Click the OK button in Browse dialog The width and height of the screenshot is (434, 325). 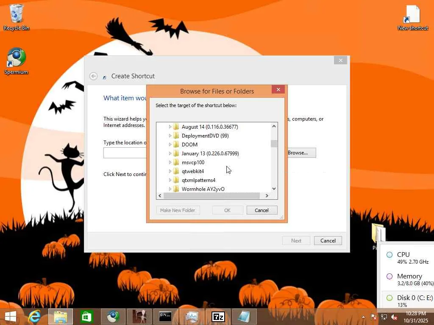click(228, 210)
